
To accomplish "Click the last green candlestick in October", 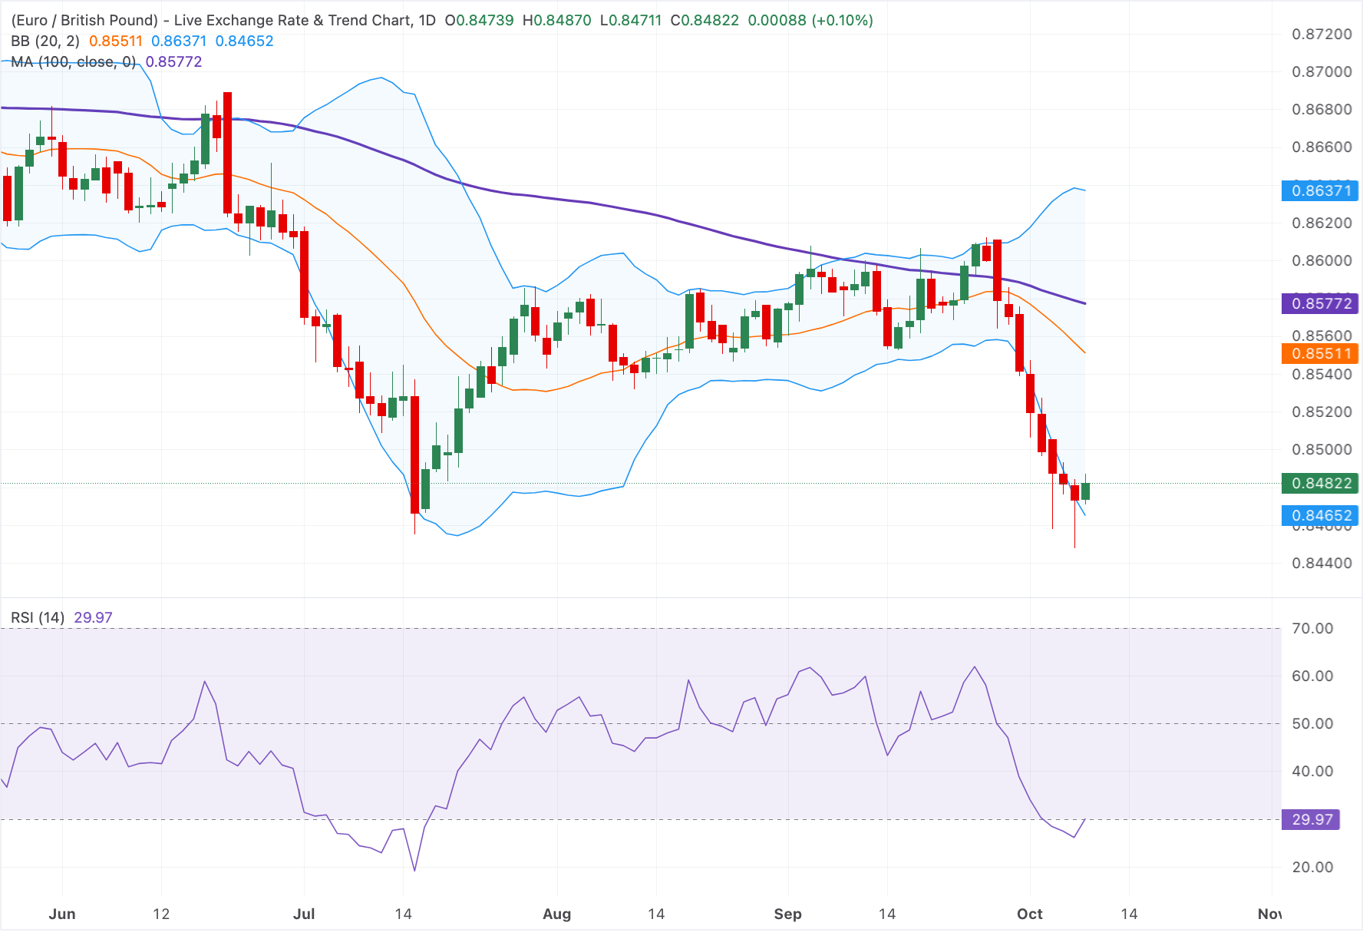I will pyautogui.click(x=1085, y=491).
